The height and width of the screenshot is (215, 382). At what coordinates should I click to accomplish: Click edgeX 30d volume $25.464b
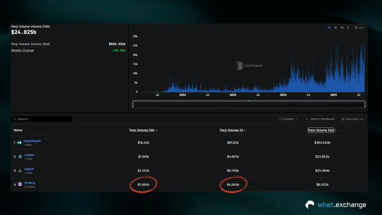tap(322, 171)
